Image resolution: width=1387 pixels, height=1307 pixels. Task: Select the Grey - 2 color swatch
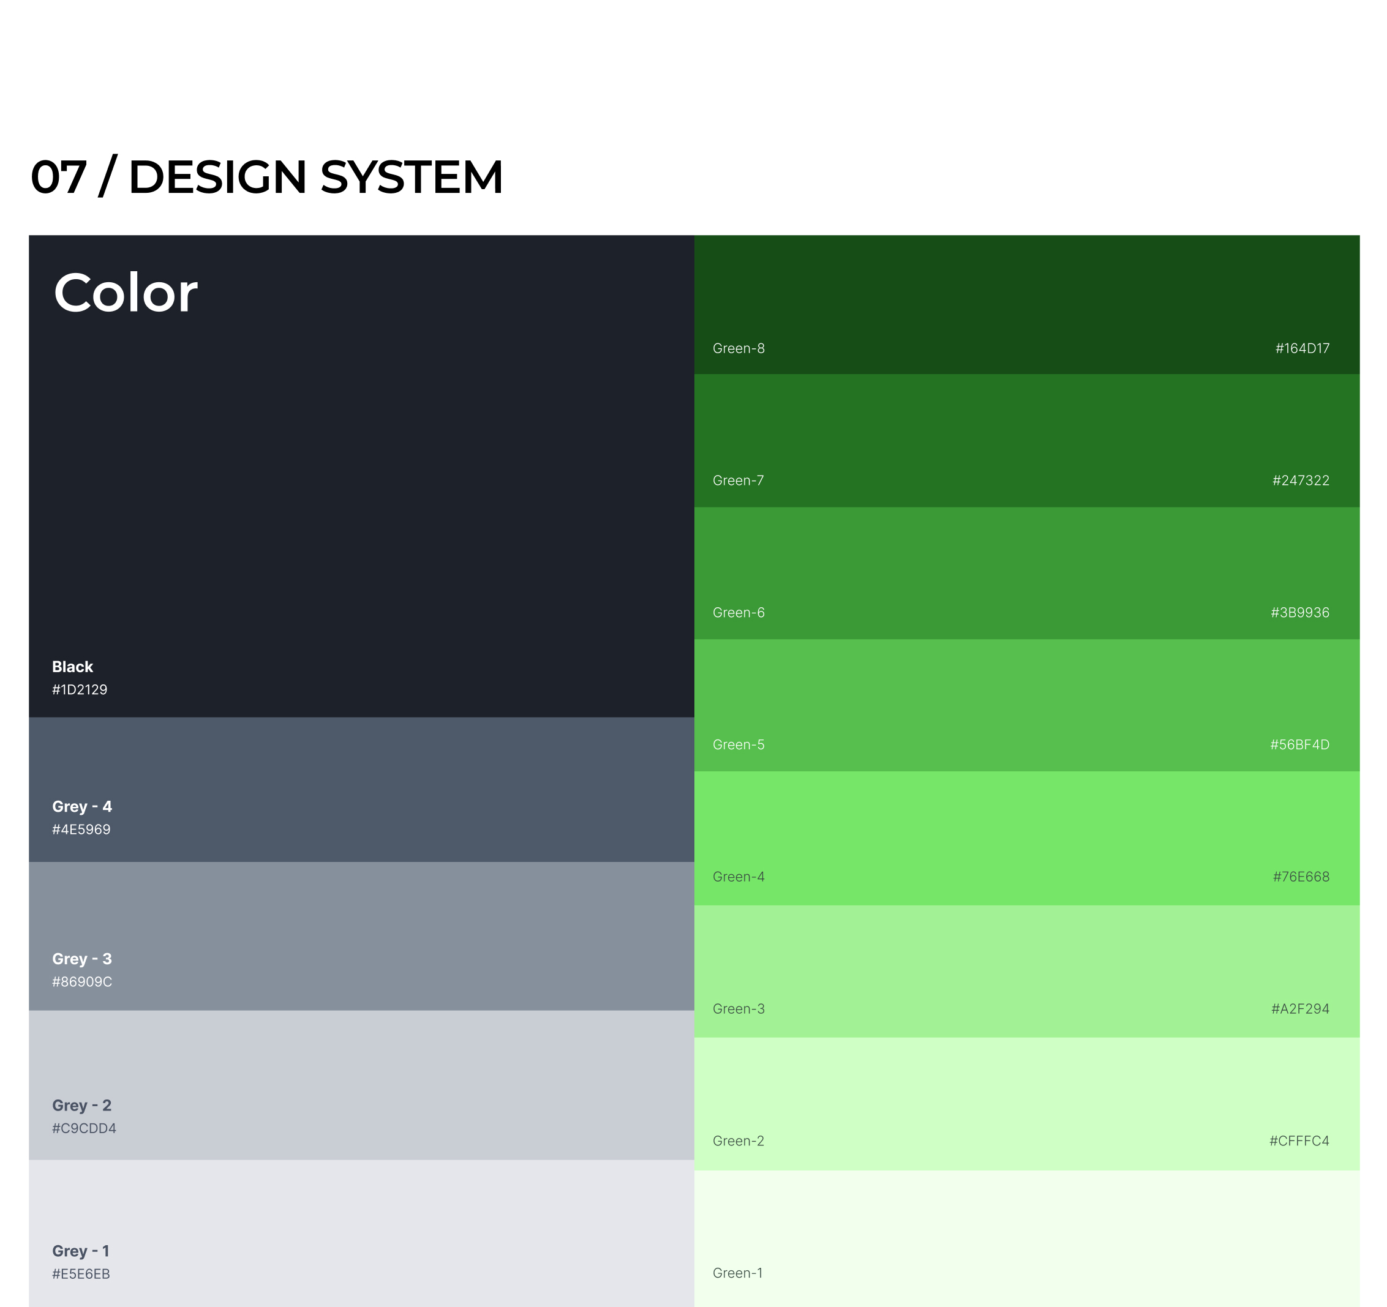pyautogui.click(x=361, y=1085)
